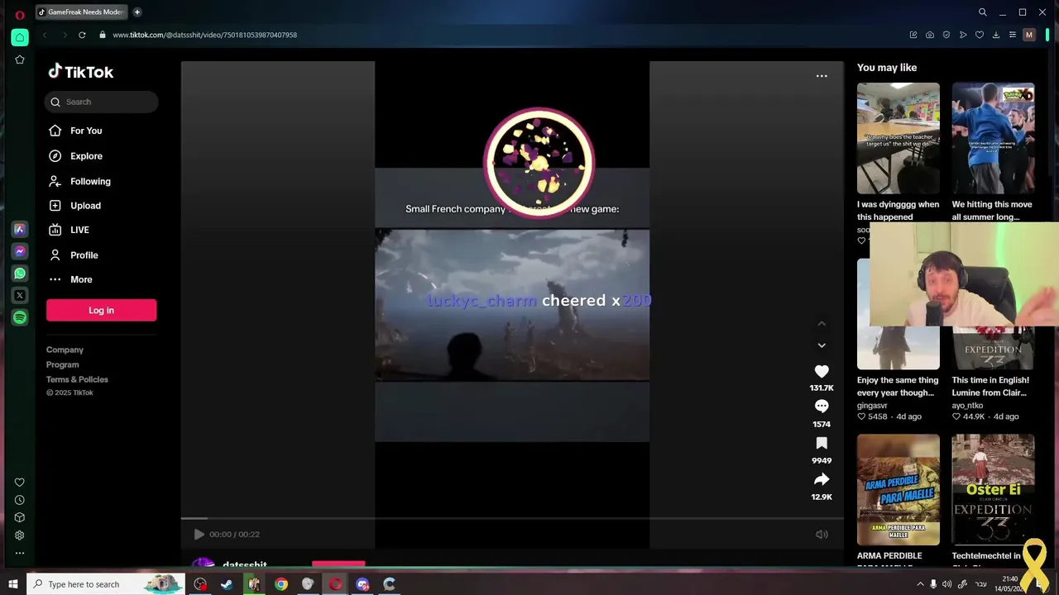Open the Explore page

coord(86,156)
